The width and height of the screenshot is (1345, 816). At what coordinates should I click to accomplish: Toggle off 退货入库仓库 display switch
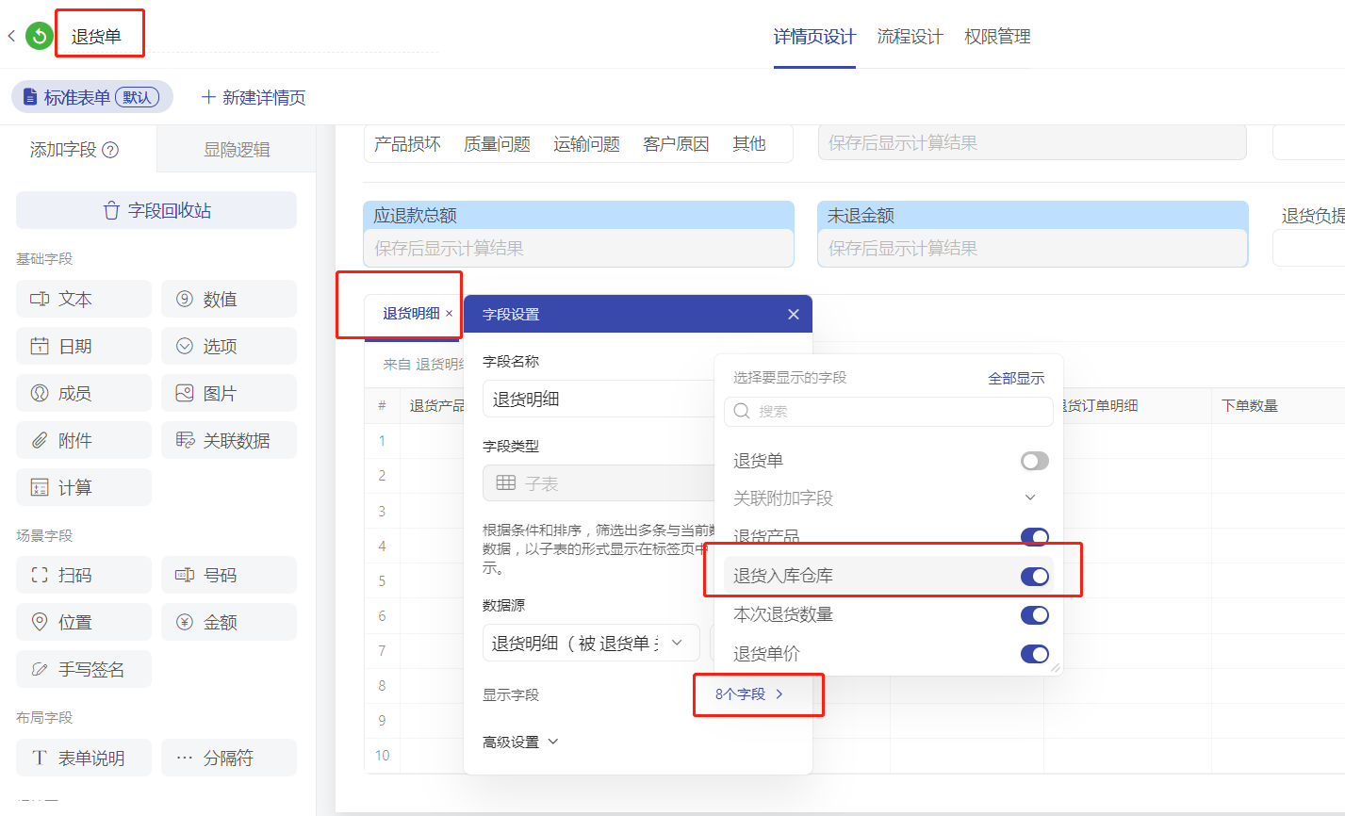tap(1034, 576)
